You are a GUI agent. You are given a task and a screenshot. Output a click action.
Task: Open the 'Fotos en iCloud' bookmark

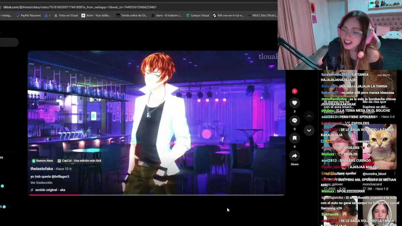66,15
